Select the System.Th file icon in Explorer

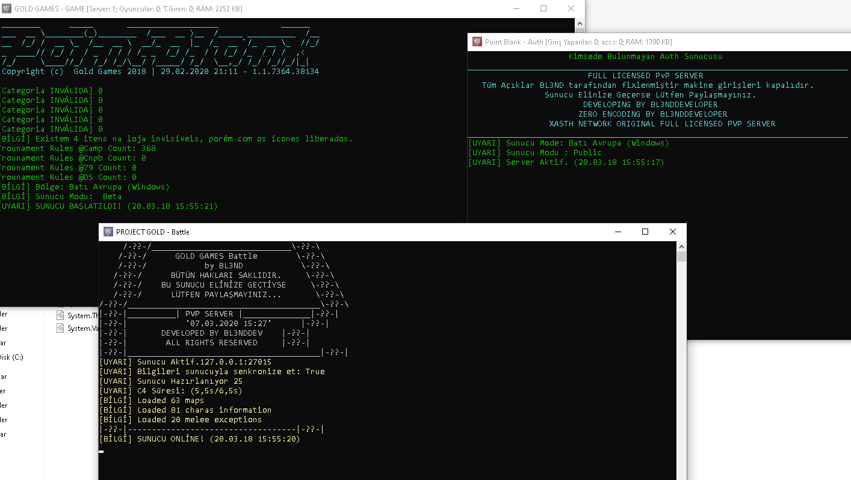[60, 315]
